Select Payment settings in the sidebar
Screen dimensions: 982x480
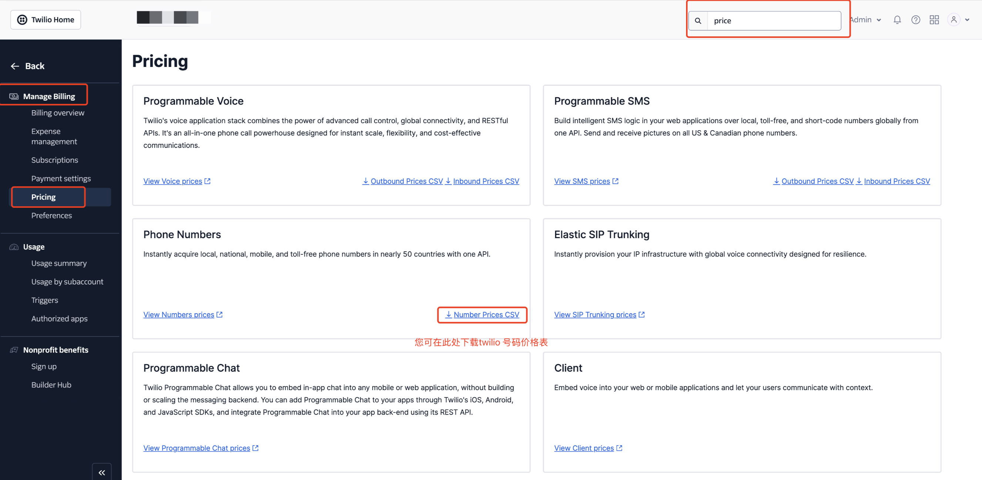point(61,178)
